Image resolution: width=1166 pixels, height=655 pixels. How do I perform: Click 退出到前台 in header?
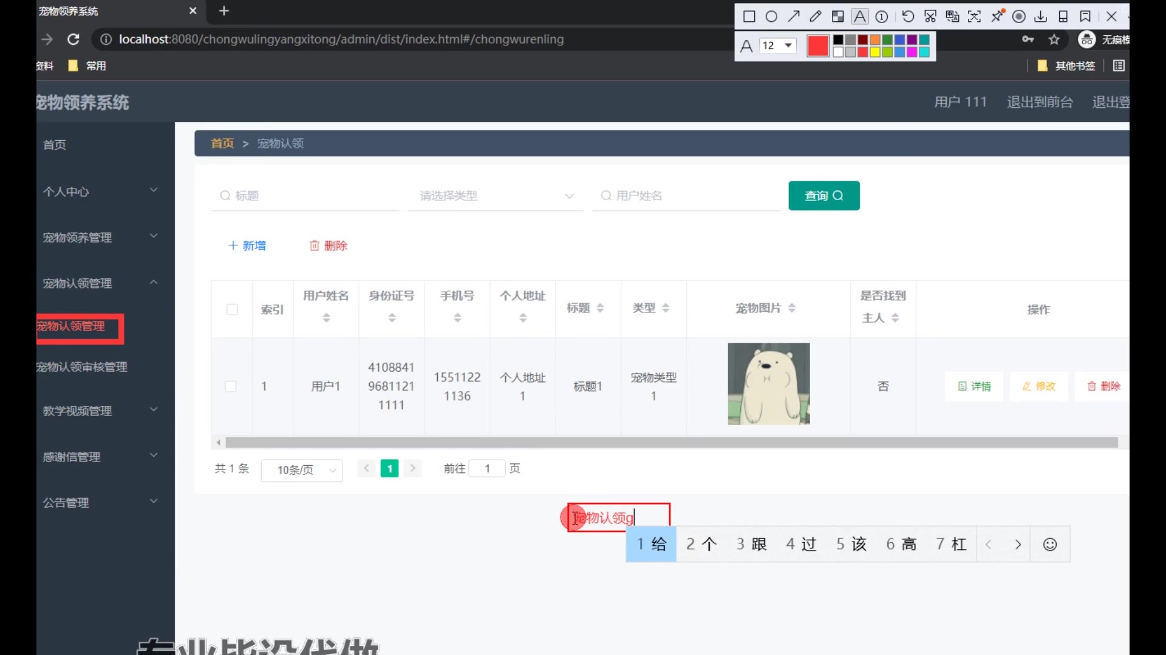pos(1040,102)
